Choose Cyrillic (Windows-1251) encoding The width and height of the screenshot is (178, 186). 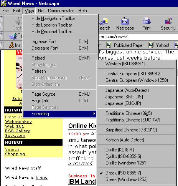click(x=137, y=163)
